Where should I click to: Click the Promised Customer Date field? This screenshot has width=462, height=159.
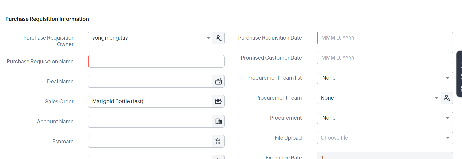[385, 58]
